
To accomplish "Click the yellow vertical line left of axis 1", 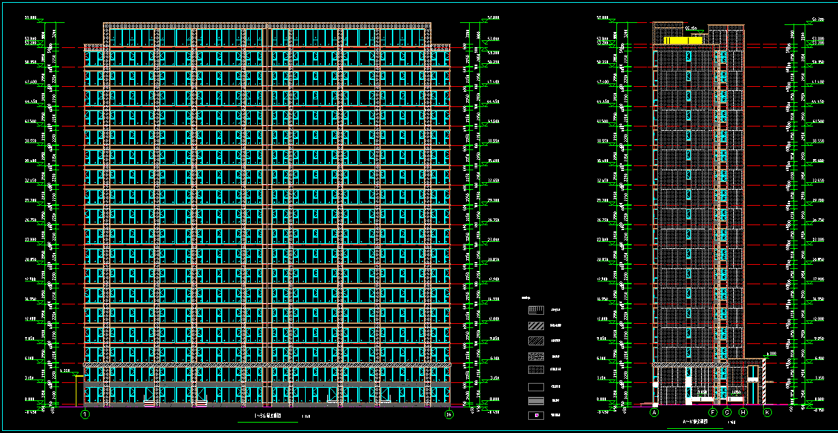I will click(75, 391).
